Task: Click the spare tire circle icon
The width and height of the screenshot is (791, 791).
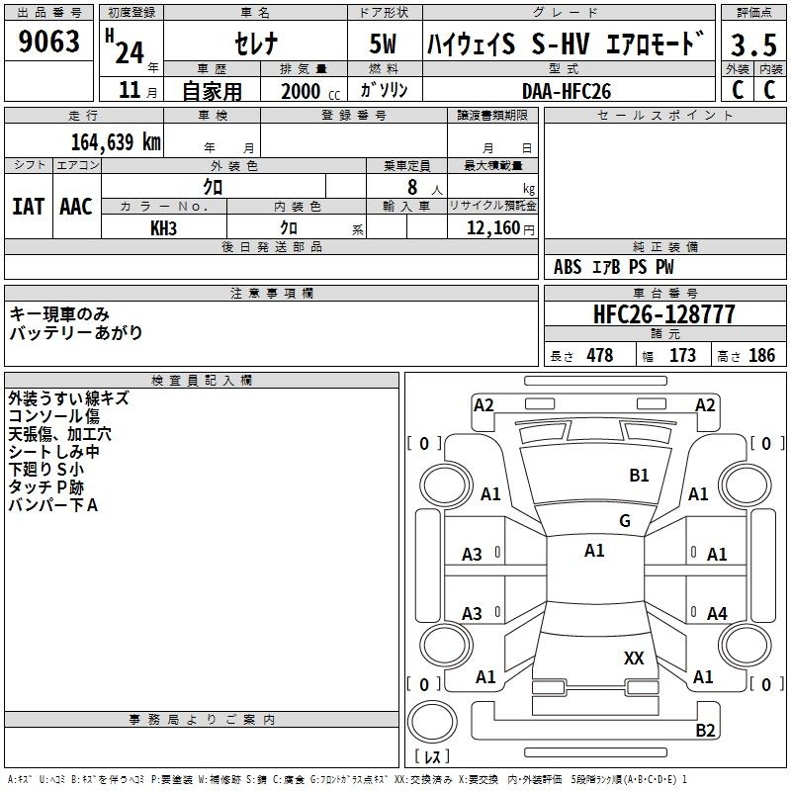Action: (x=432, y=722)
